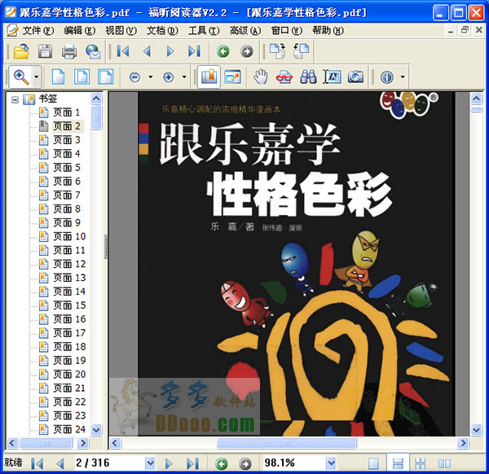Go to next page in top toolbar
Image resolution: width=489 pixels, height=474 pixels.
pos(170,51)
